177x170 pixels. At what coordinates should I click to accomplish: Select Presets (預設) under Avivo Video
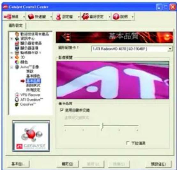[x=30, y=71]
